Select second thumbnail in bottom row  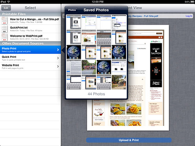(x=89, y=82)
